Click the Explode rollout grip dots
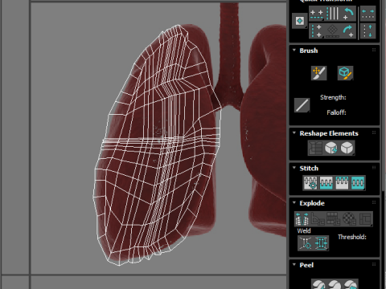 374,202
